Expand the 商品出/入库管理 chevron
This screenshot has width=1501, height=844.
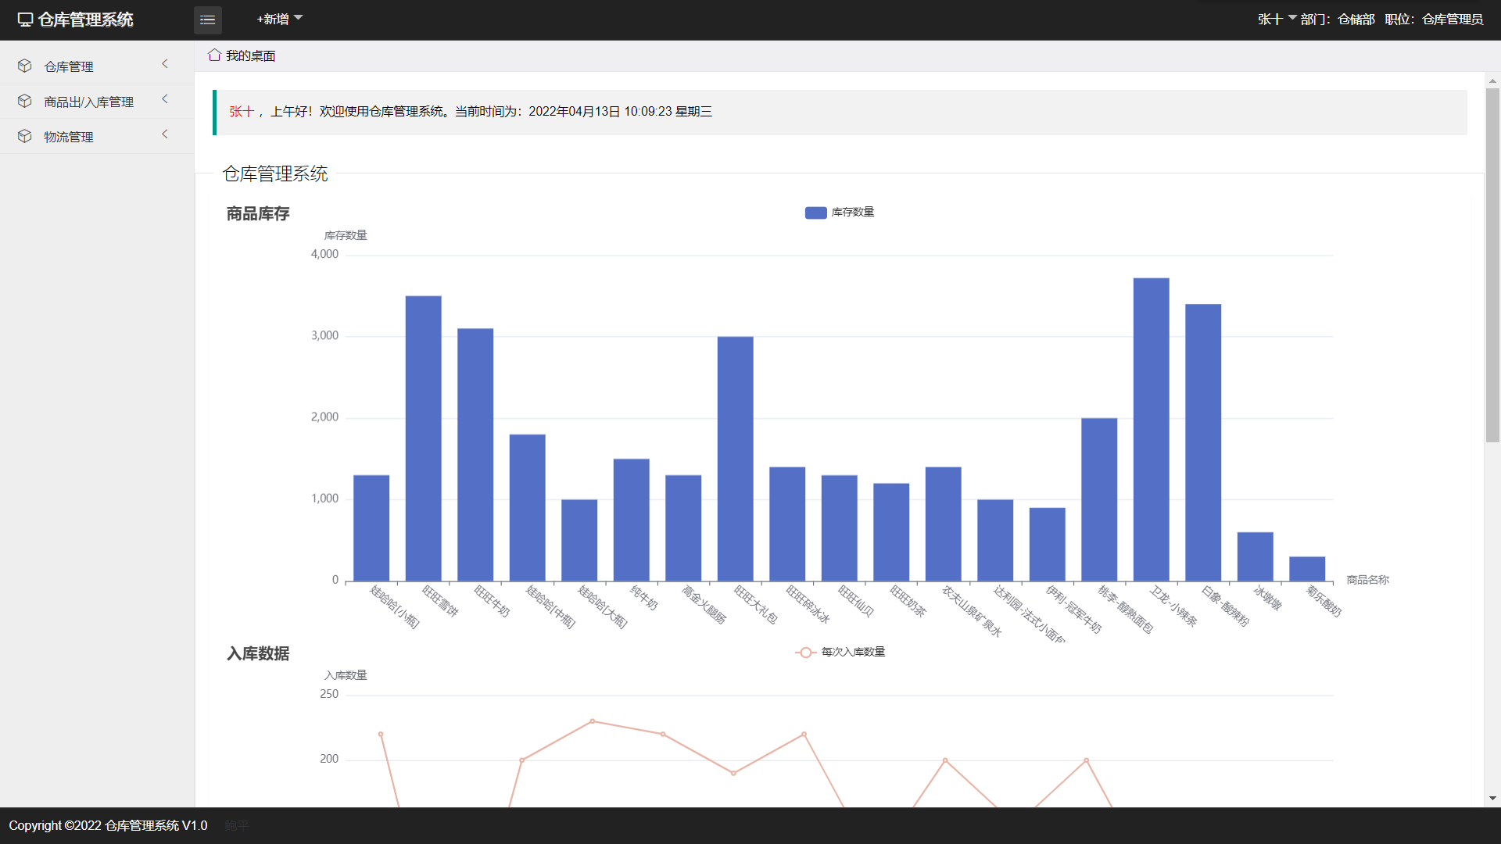[x=165, y=99]
